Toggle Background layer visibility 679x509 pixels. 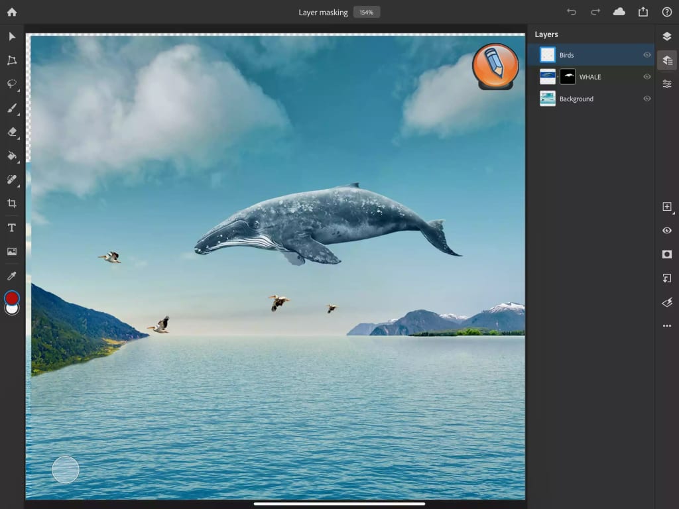coord(647,99)
